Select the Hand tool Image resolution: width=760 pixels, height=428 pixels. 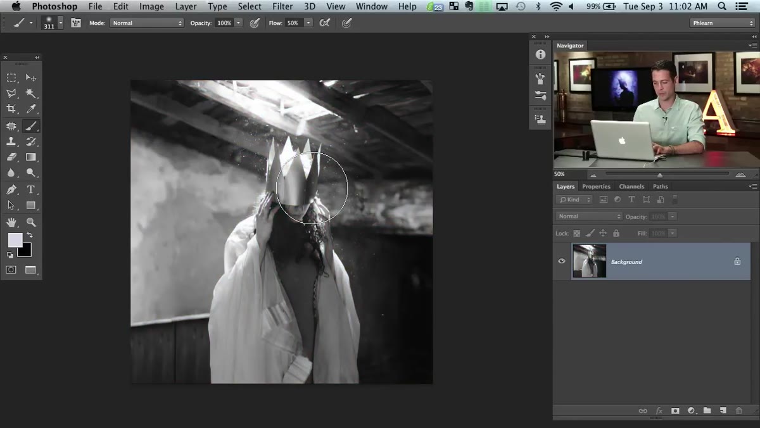click(11, 222)
